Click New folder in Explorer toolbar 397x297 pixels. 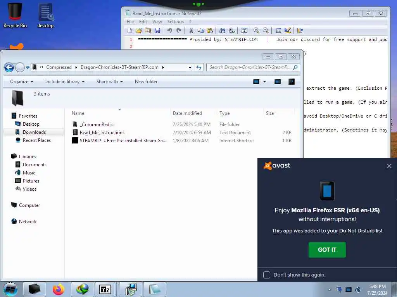146,82
